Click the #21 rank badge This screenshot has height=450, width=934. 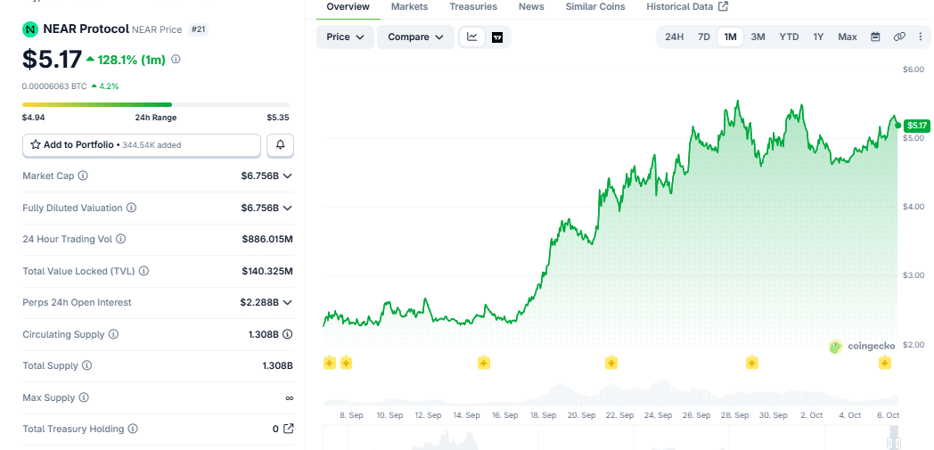[199, 29]
